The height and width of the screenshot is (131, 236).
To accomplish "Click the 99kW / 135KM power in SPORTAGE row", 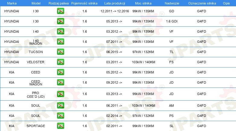I will coord(143,126).
